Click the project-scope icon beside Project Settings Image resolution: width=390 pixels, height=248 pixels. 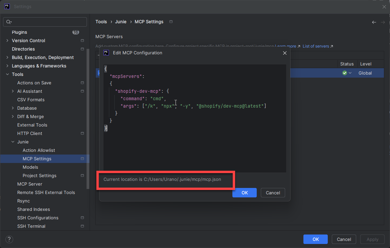pyautogui.click(x=82, y=175)
